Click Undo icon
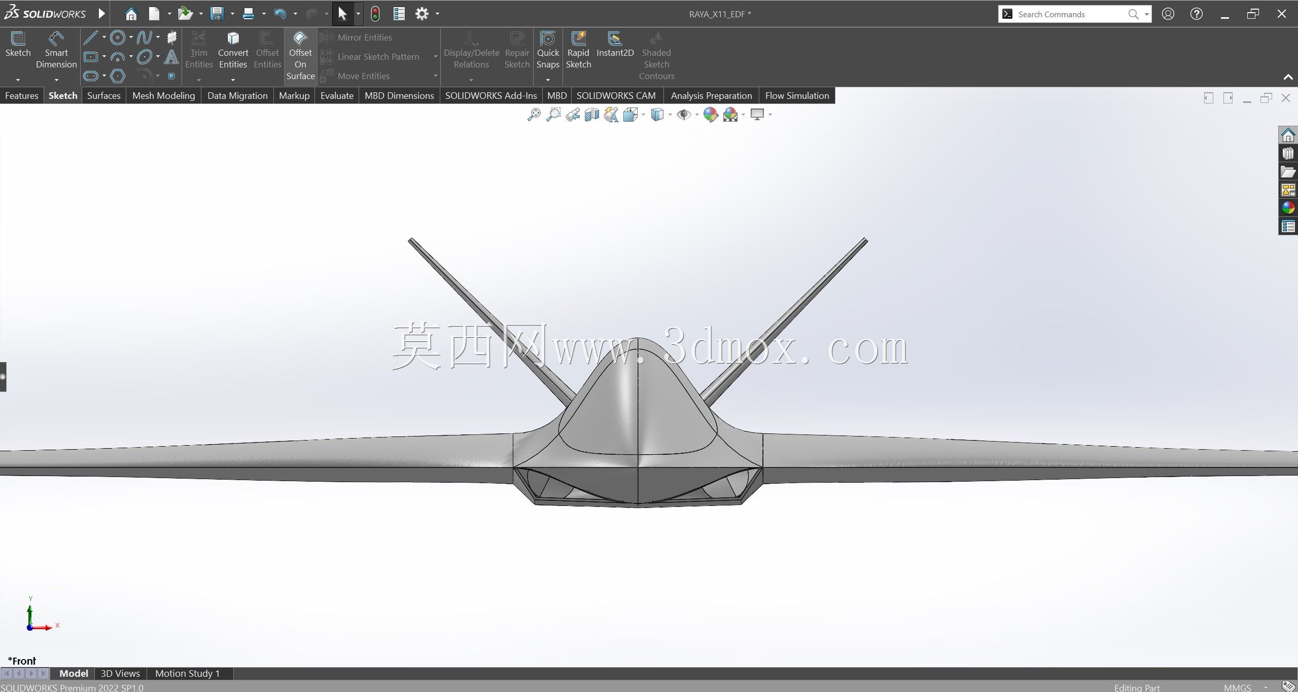 coord(279,14)
